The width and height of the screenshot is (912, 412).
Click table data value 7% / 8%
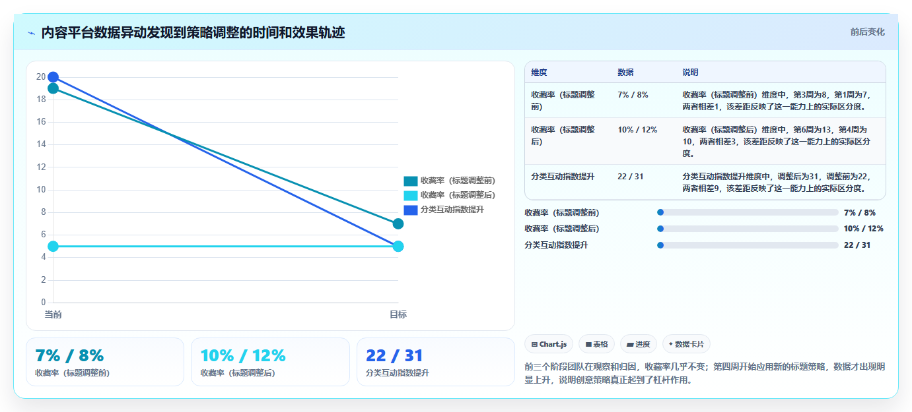coord(633,94)
